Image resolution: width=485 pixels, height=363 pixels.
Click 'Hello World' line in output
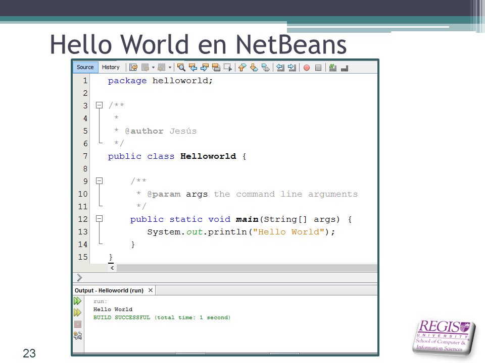coord(113,309)
